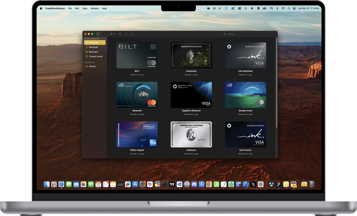Open ChatGPT from the dock
Screen dimensions: 357x216
[x=261, y=184]
